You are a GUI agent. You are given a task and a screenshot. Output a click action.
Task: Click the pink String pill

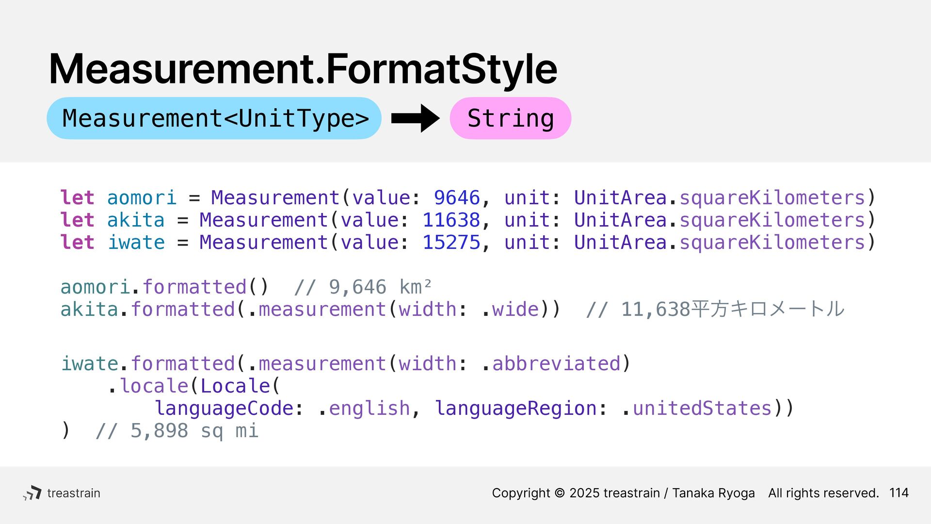coord(511,118)
